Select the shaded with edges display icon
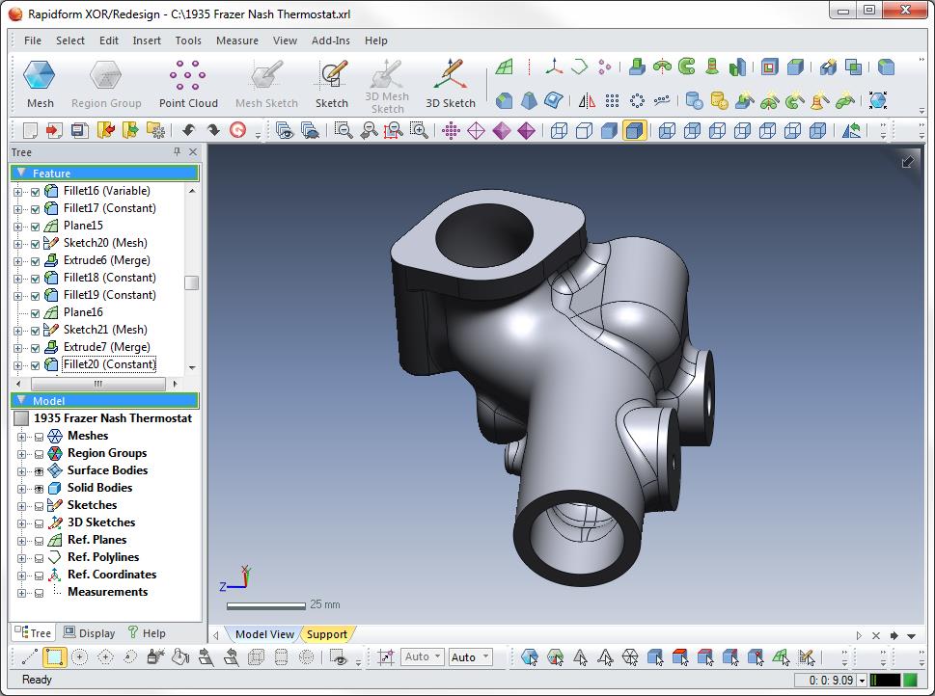 pos(634,130)
